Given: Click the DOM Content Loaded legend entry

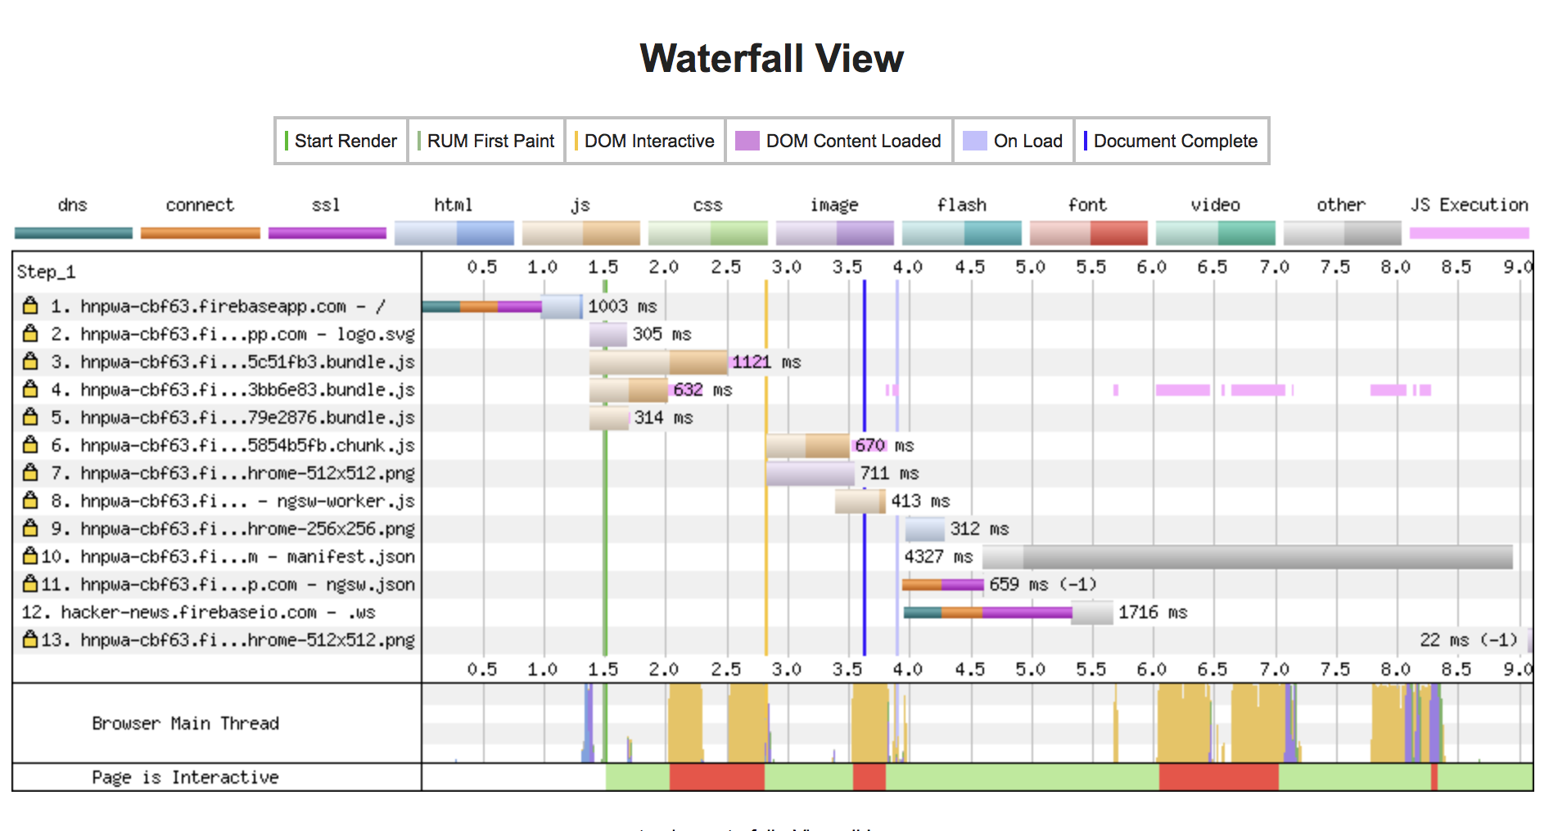Looking at the screenshot, I should tap(839, 141).
